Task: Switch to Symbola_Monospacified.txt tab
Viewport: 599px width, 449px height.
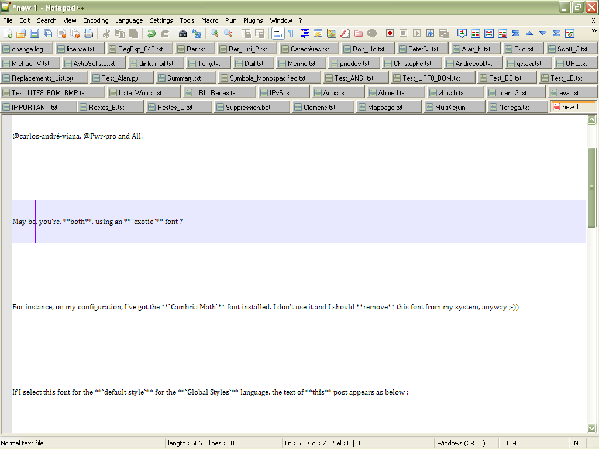Action: 270,78
